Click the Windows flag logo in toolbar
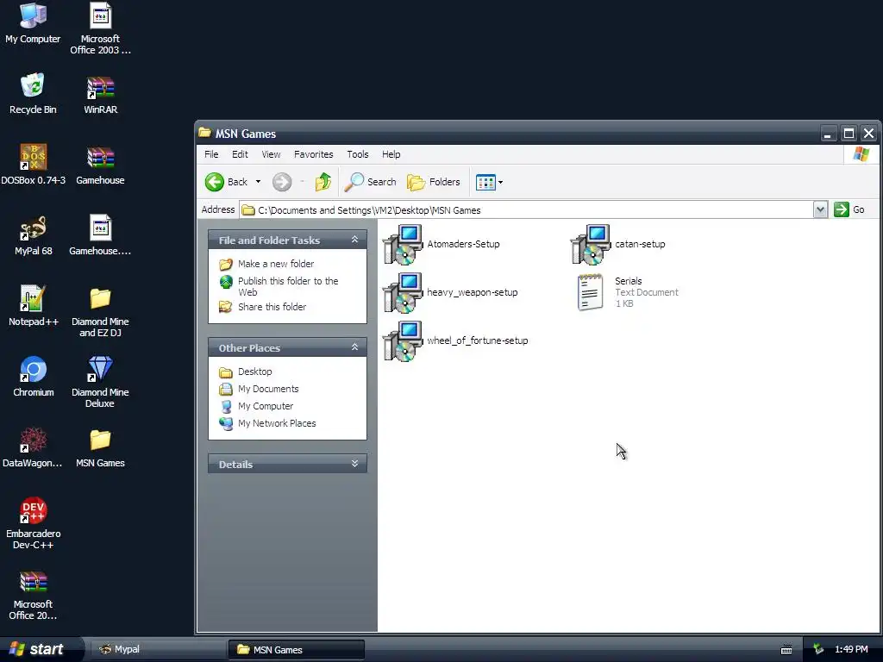Image resolution: width=883 pixels, height=662 pixels. pos(861,154)
